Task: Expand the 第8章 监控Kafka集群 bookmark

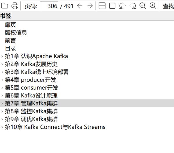Action: pos(2,111)
